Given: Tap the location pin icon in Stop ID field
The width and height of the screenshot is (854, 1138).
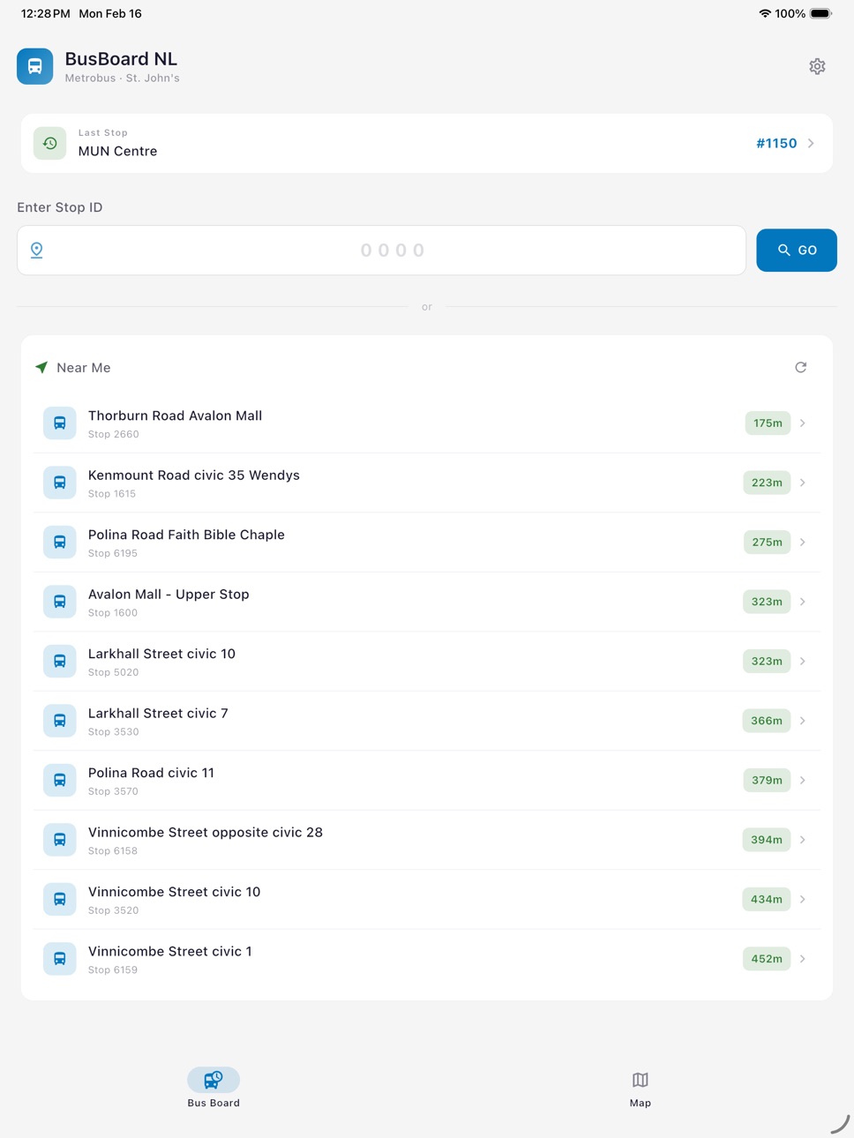Looking at the screenshot, I should [37, 250].
